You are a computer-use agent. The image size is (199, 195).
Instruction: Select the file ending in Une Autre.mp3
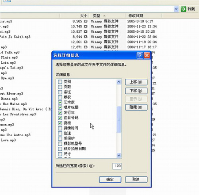[15, 135]
